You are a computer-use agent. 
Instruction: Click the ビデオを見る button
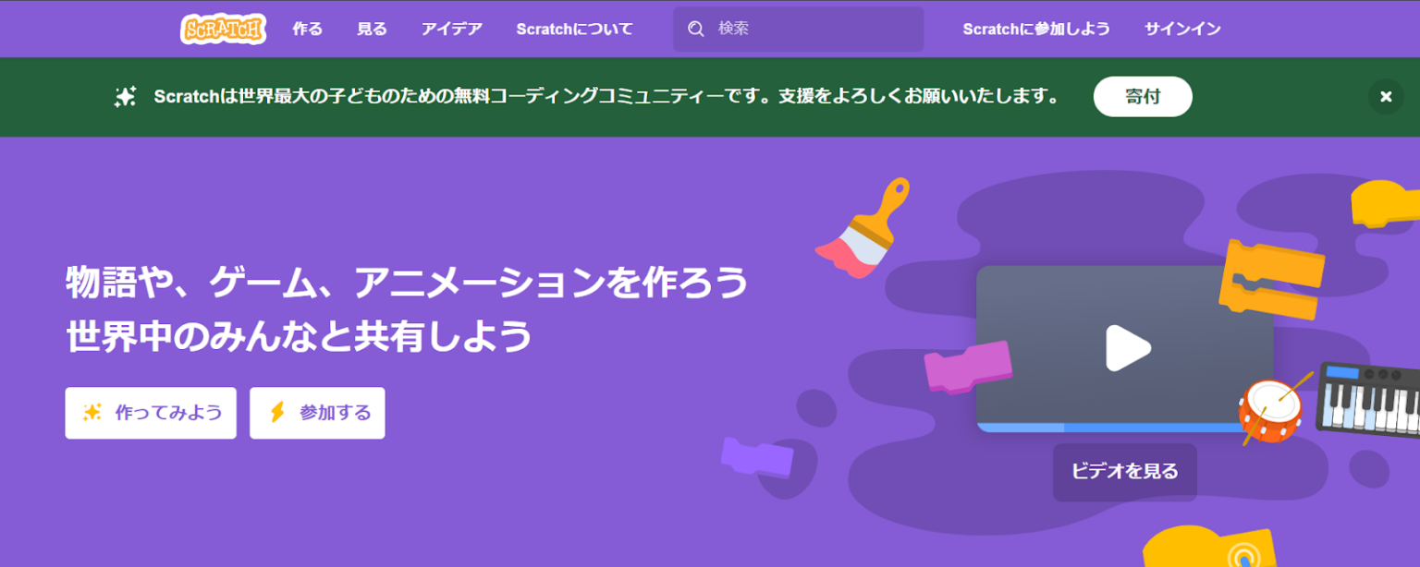(x=1124, y=471)
